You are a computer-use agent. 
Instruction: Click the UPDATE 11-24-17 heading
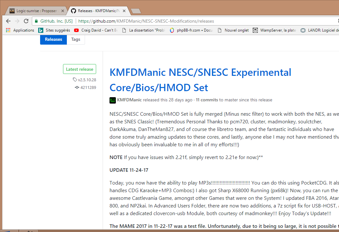[129, 170]
